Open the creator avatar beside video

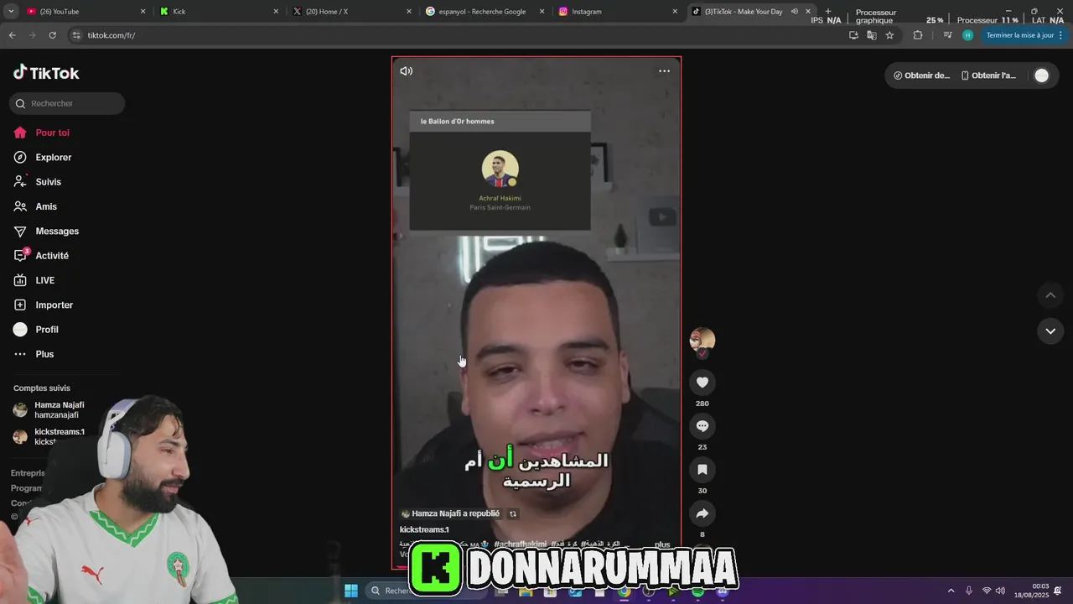tap(702, 340)
